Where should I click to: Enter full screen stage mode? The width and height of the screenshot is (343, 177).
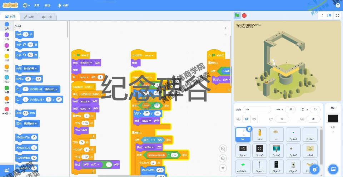coord(337,15)
